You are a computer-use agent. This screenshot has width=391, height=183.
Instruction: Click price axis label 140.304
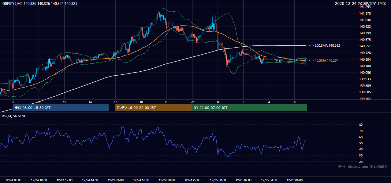tap(365, 59)
